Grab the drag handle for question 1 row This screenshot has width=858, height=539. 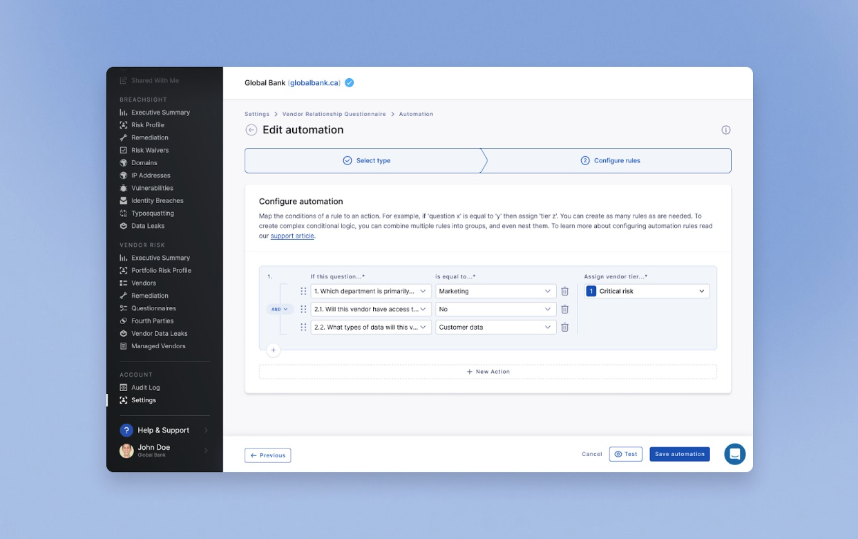[303, 292]
